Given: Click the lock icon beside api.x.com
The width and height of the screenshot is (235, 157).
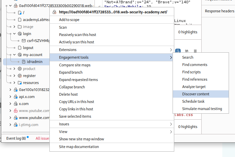Looking at the screenshot, I should [x=16, y=97].
